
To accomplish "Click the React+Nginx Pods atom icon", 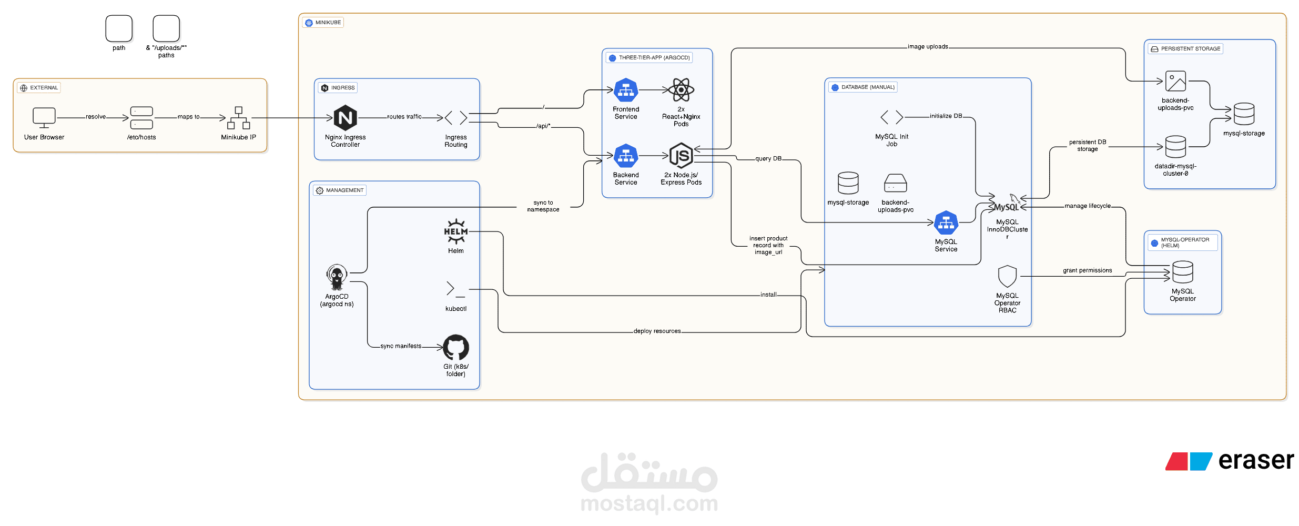I will coord(681,90).
